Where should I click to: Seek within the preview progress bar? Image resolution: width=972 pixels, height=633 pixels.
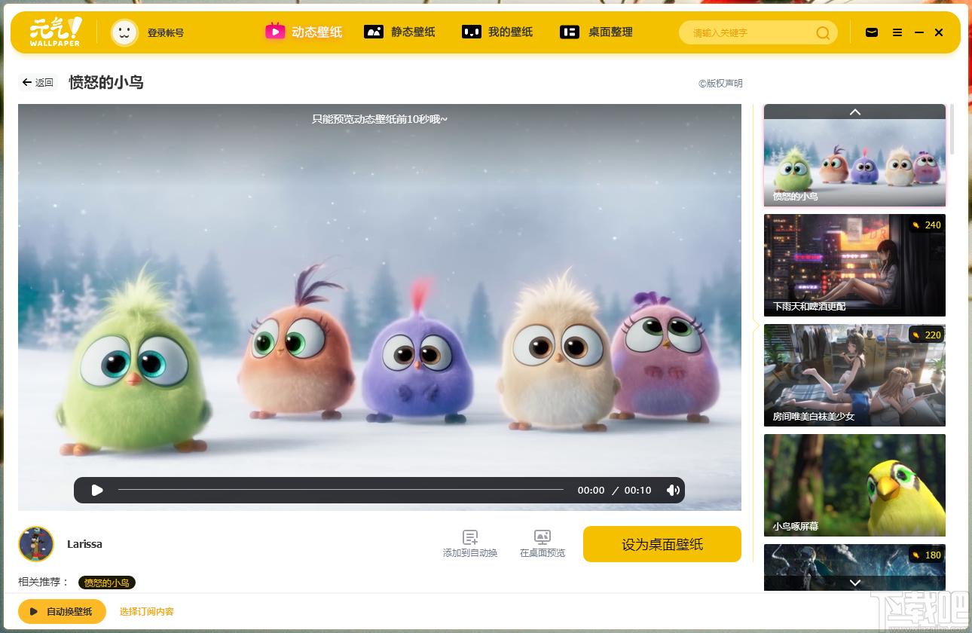(x=341, y=490)
